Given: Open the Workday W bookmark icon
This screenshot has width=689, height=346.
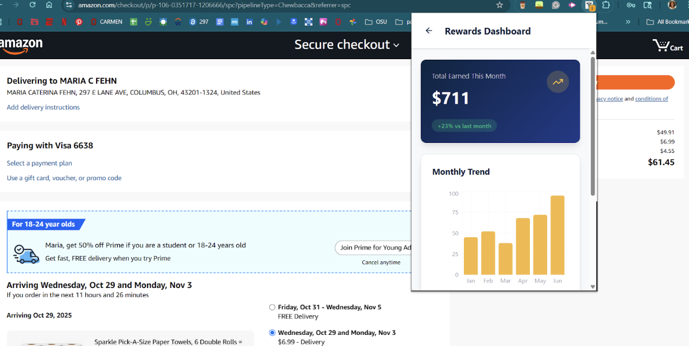Looking at the screenshot, I should tap(178, 22).
